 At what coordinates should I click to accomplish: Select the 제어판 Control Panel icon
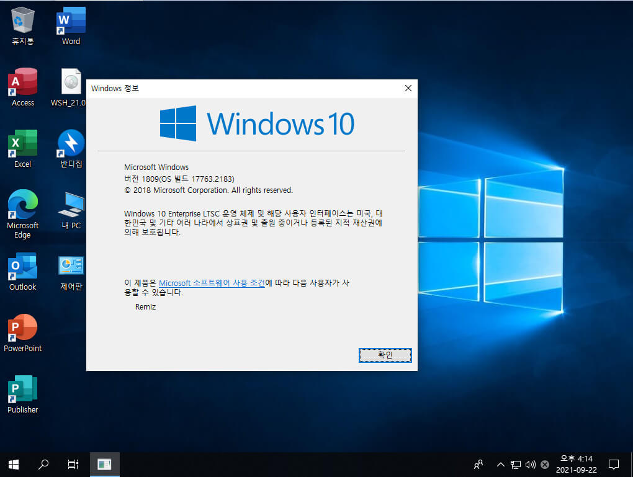pos(71,271)
